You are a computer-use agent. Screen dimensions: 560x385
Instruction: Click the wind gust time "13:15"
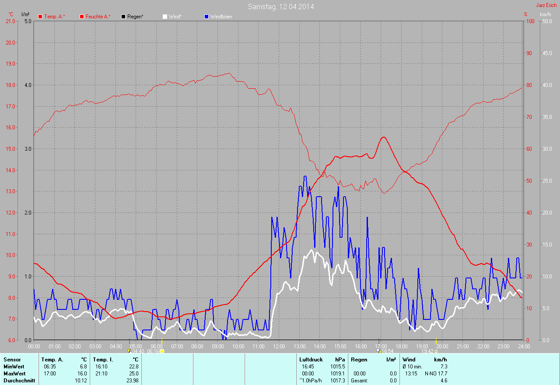(x=411, y=373)
